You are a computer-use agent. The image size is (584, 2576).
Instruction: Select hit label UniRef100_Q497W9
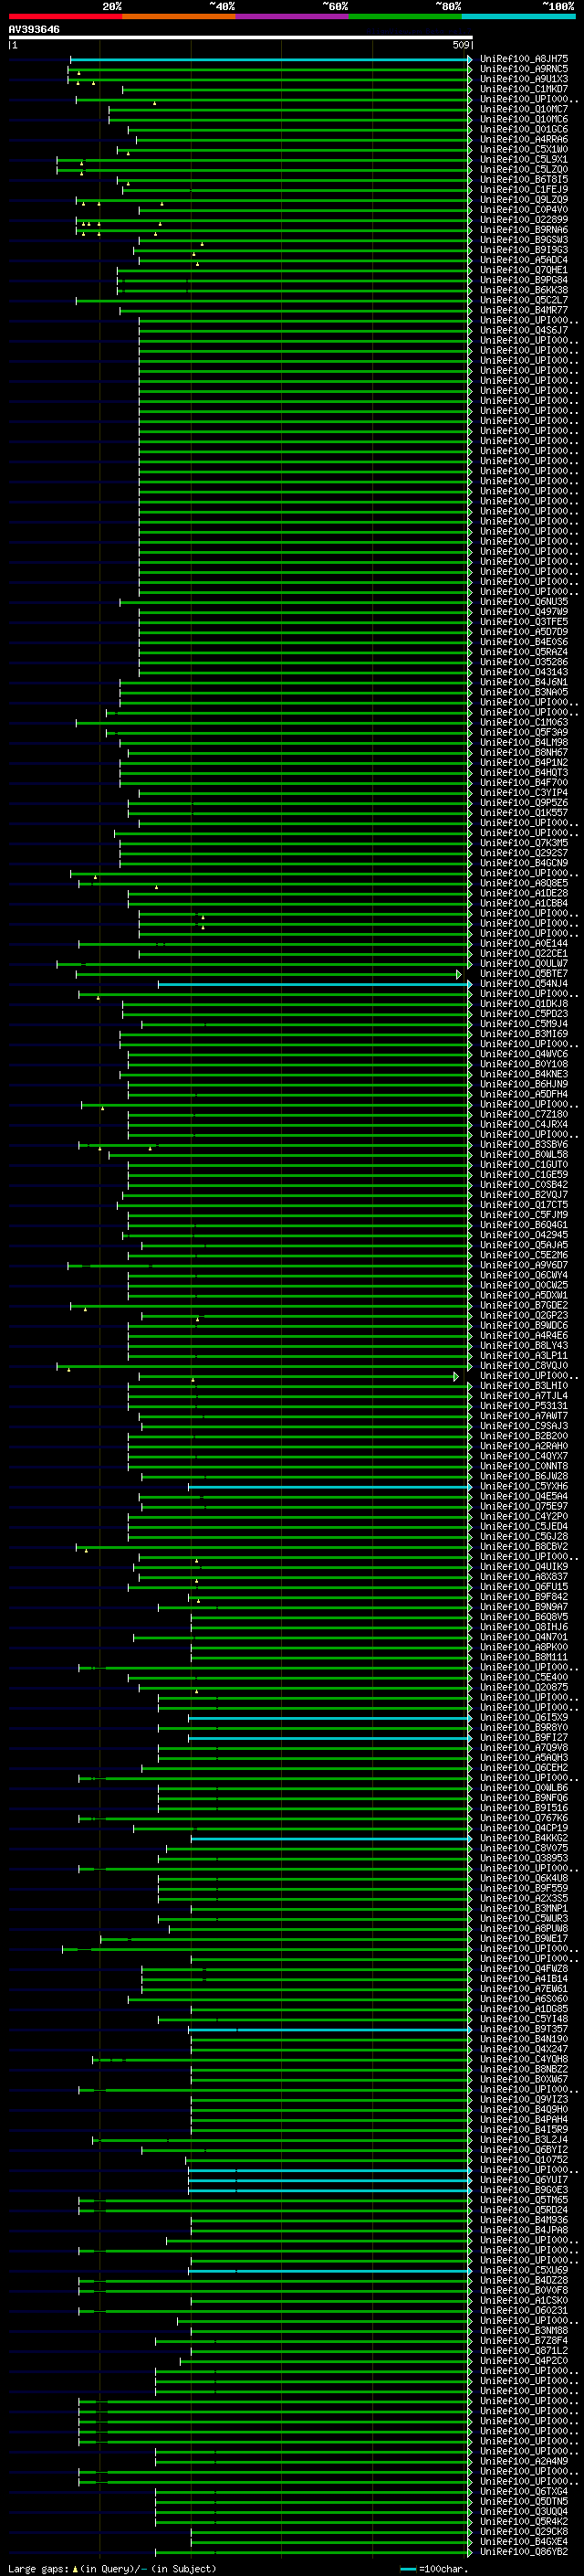point(524,611)
